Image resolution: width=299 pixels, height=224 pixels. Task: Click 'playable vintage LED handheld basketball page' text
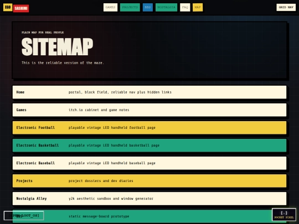pyautogui.click(x=114, y=145)
